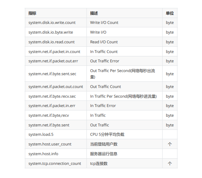Select the system.net.if.packet.in.count metric
202x178 pixels.
coord(54,52)
